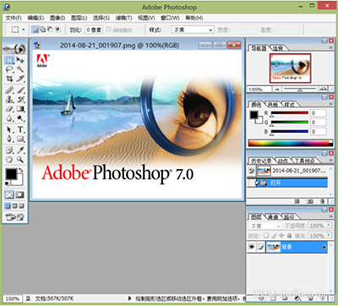Click Adobe Online feather header in toolbox
338x306 pixels.
pyautogui.click(x=14, y=49)
